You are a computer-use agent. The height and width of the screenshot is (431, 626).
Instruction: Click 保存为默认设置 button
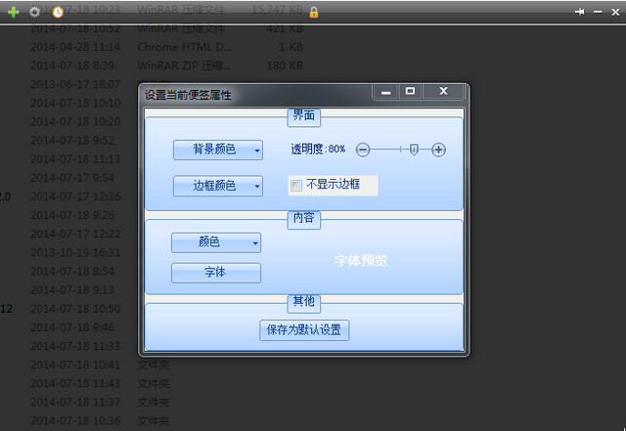(x=304, y=329)
